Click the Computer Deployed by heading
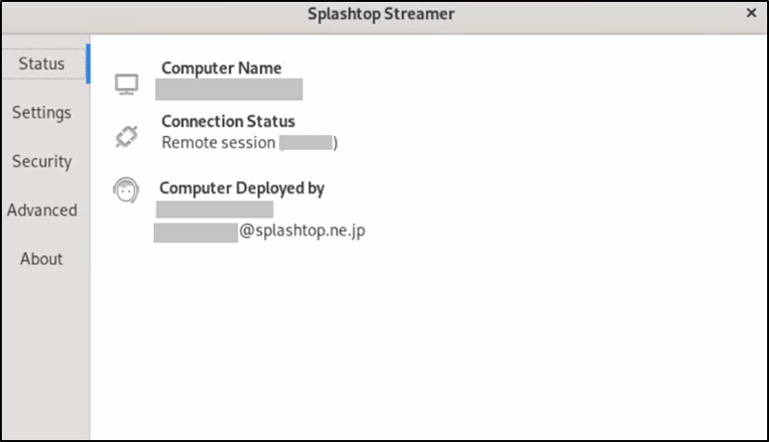769x442 pixels. 242,188
